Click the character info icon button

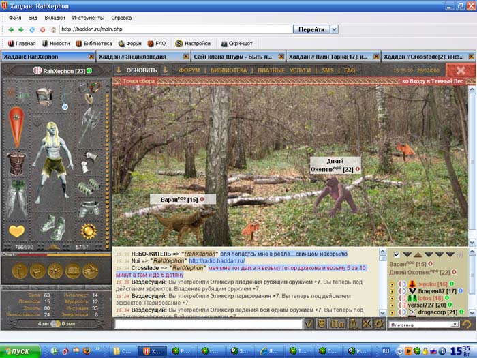pos(18,271)
